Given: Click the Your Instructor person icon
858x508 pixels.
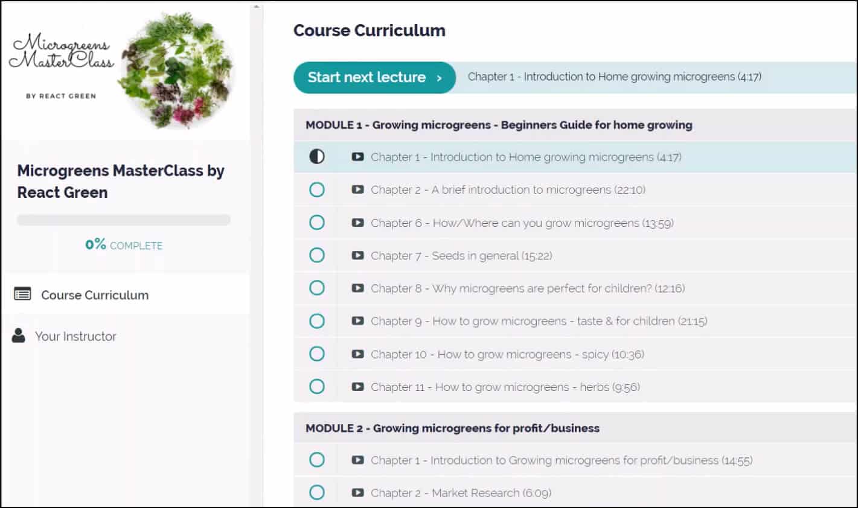Looking at the screenshot, I should [19, 335].
